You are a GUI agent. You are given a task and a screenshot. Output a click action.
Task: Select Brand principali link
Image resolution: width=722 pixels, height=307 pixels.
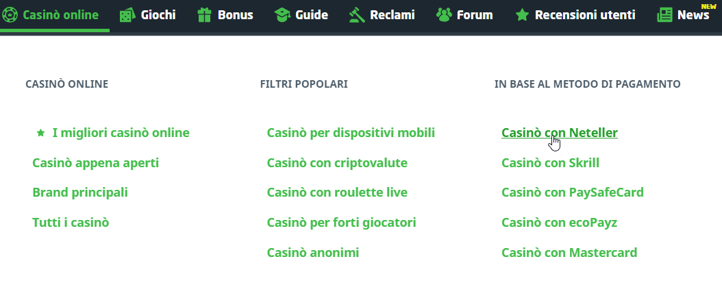tap(79, 193)
